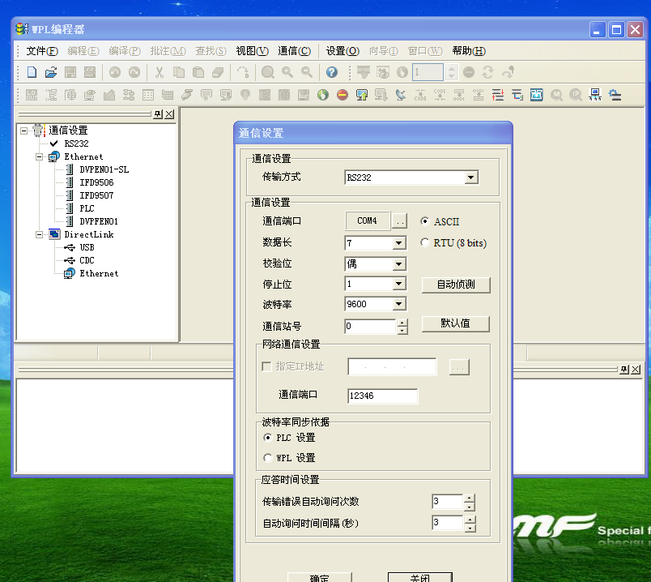This screenshot has width=651, height=582.
Task: Select the ASCII radio button
Action: click(426, 221)
